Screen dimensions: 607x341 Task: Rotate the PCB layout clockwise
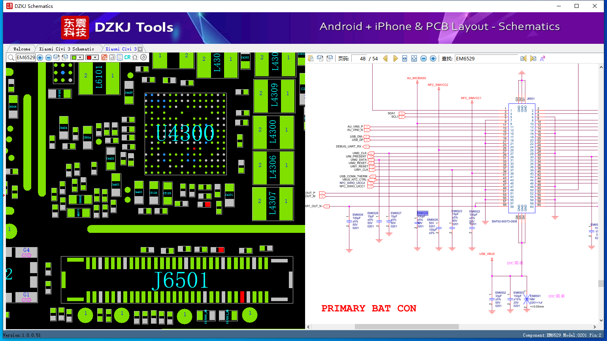point(57,58)
